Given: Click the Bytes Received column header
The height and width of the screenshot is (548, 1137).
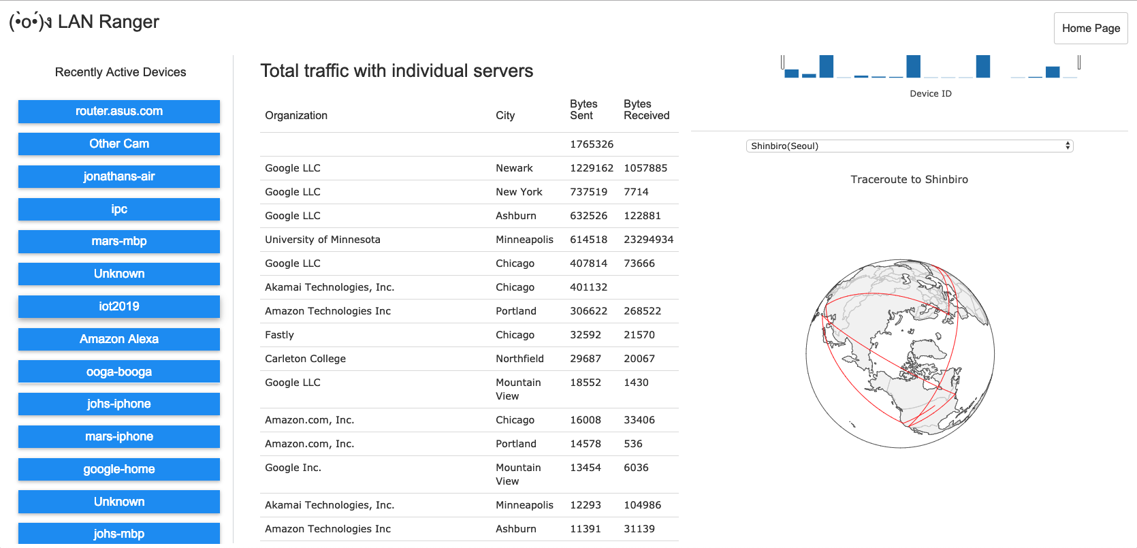Looking at the screenshot, I should pyautogui.click(x=646, y=110).
